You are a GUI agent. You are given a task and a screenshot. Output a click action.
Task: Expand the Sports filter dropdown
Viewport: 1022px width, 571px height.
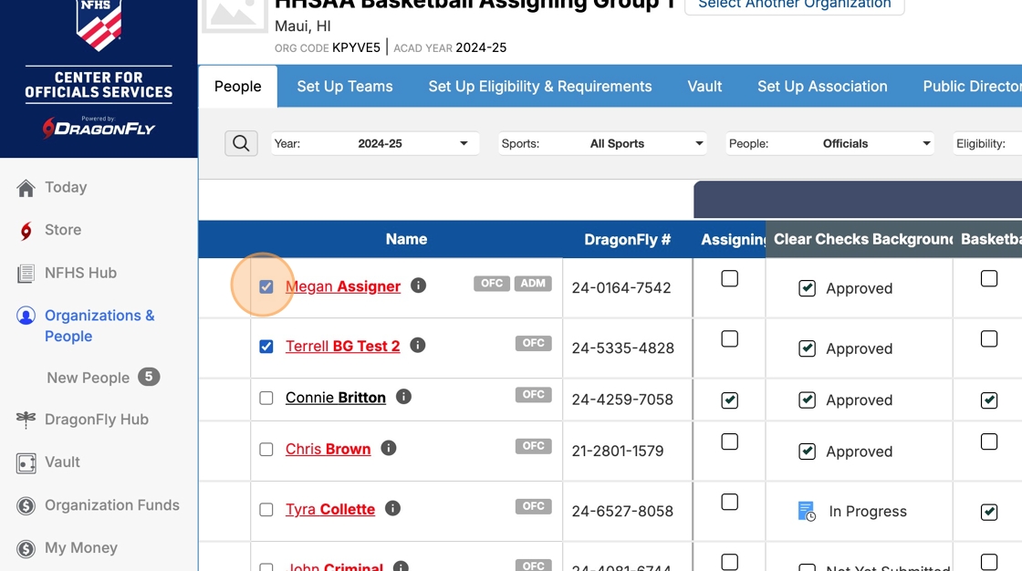603,143
